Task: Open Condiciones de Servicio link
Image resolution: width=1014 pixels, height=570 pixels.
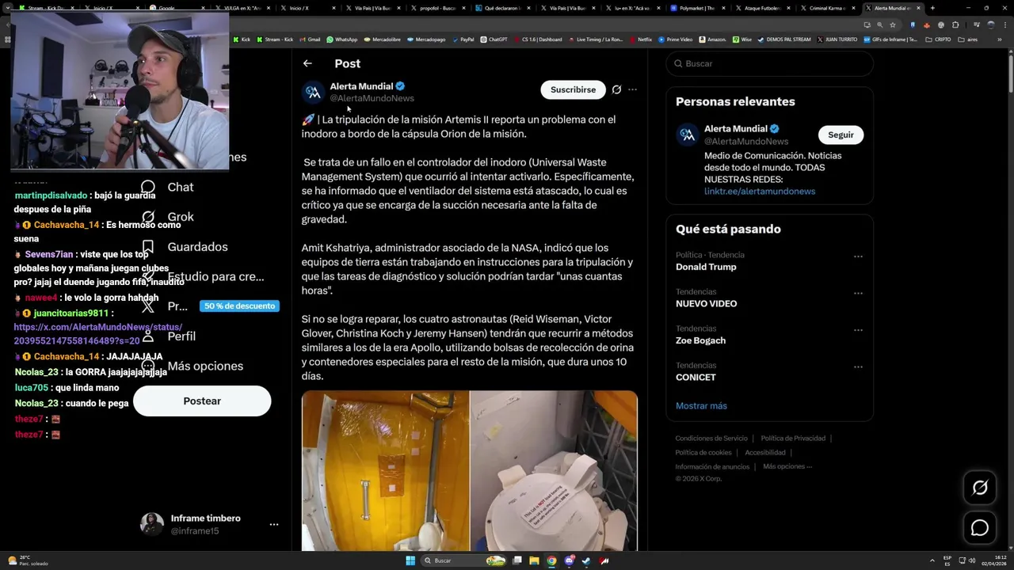Action: coord(711,438)
